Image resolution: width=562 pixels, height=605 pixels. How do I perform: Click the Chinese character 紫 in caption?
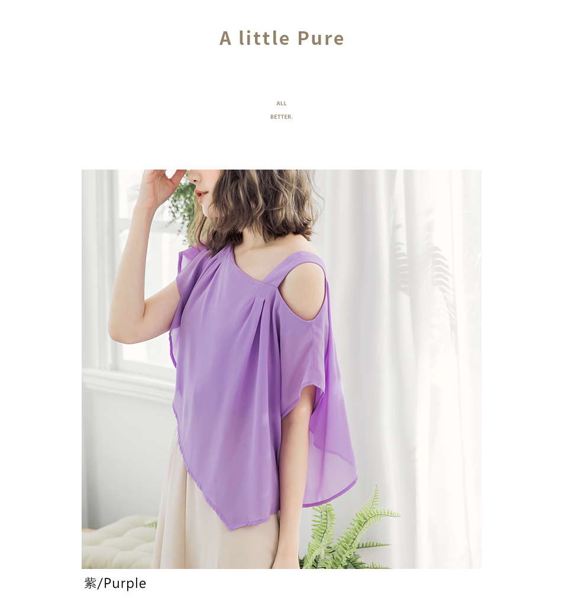[x=91, y=583]
